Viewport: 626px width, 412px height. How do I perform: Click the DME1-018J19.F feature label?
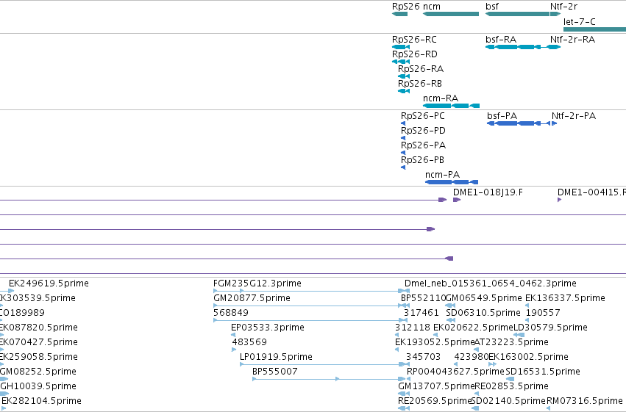pos(488,192)
